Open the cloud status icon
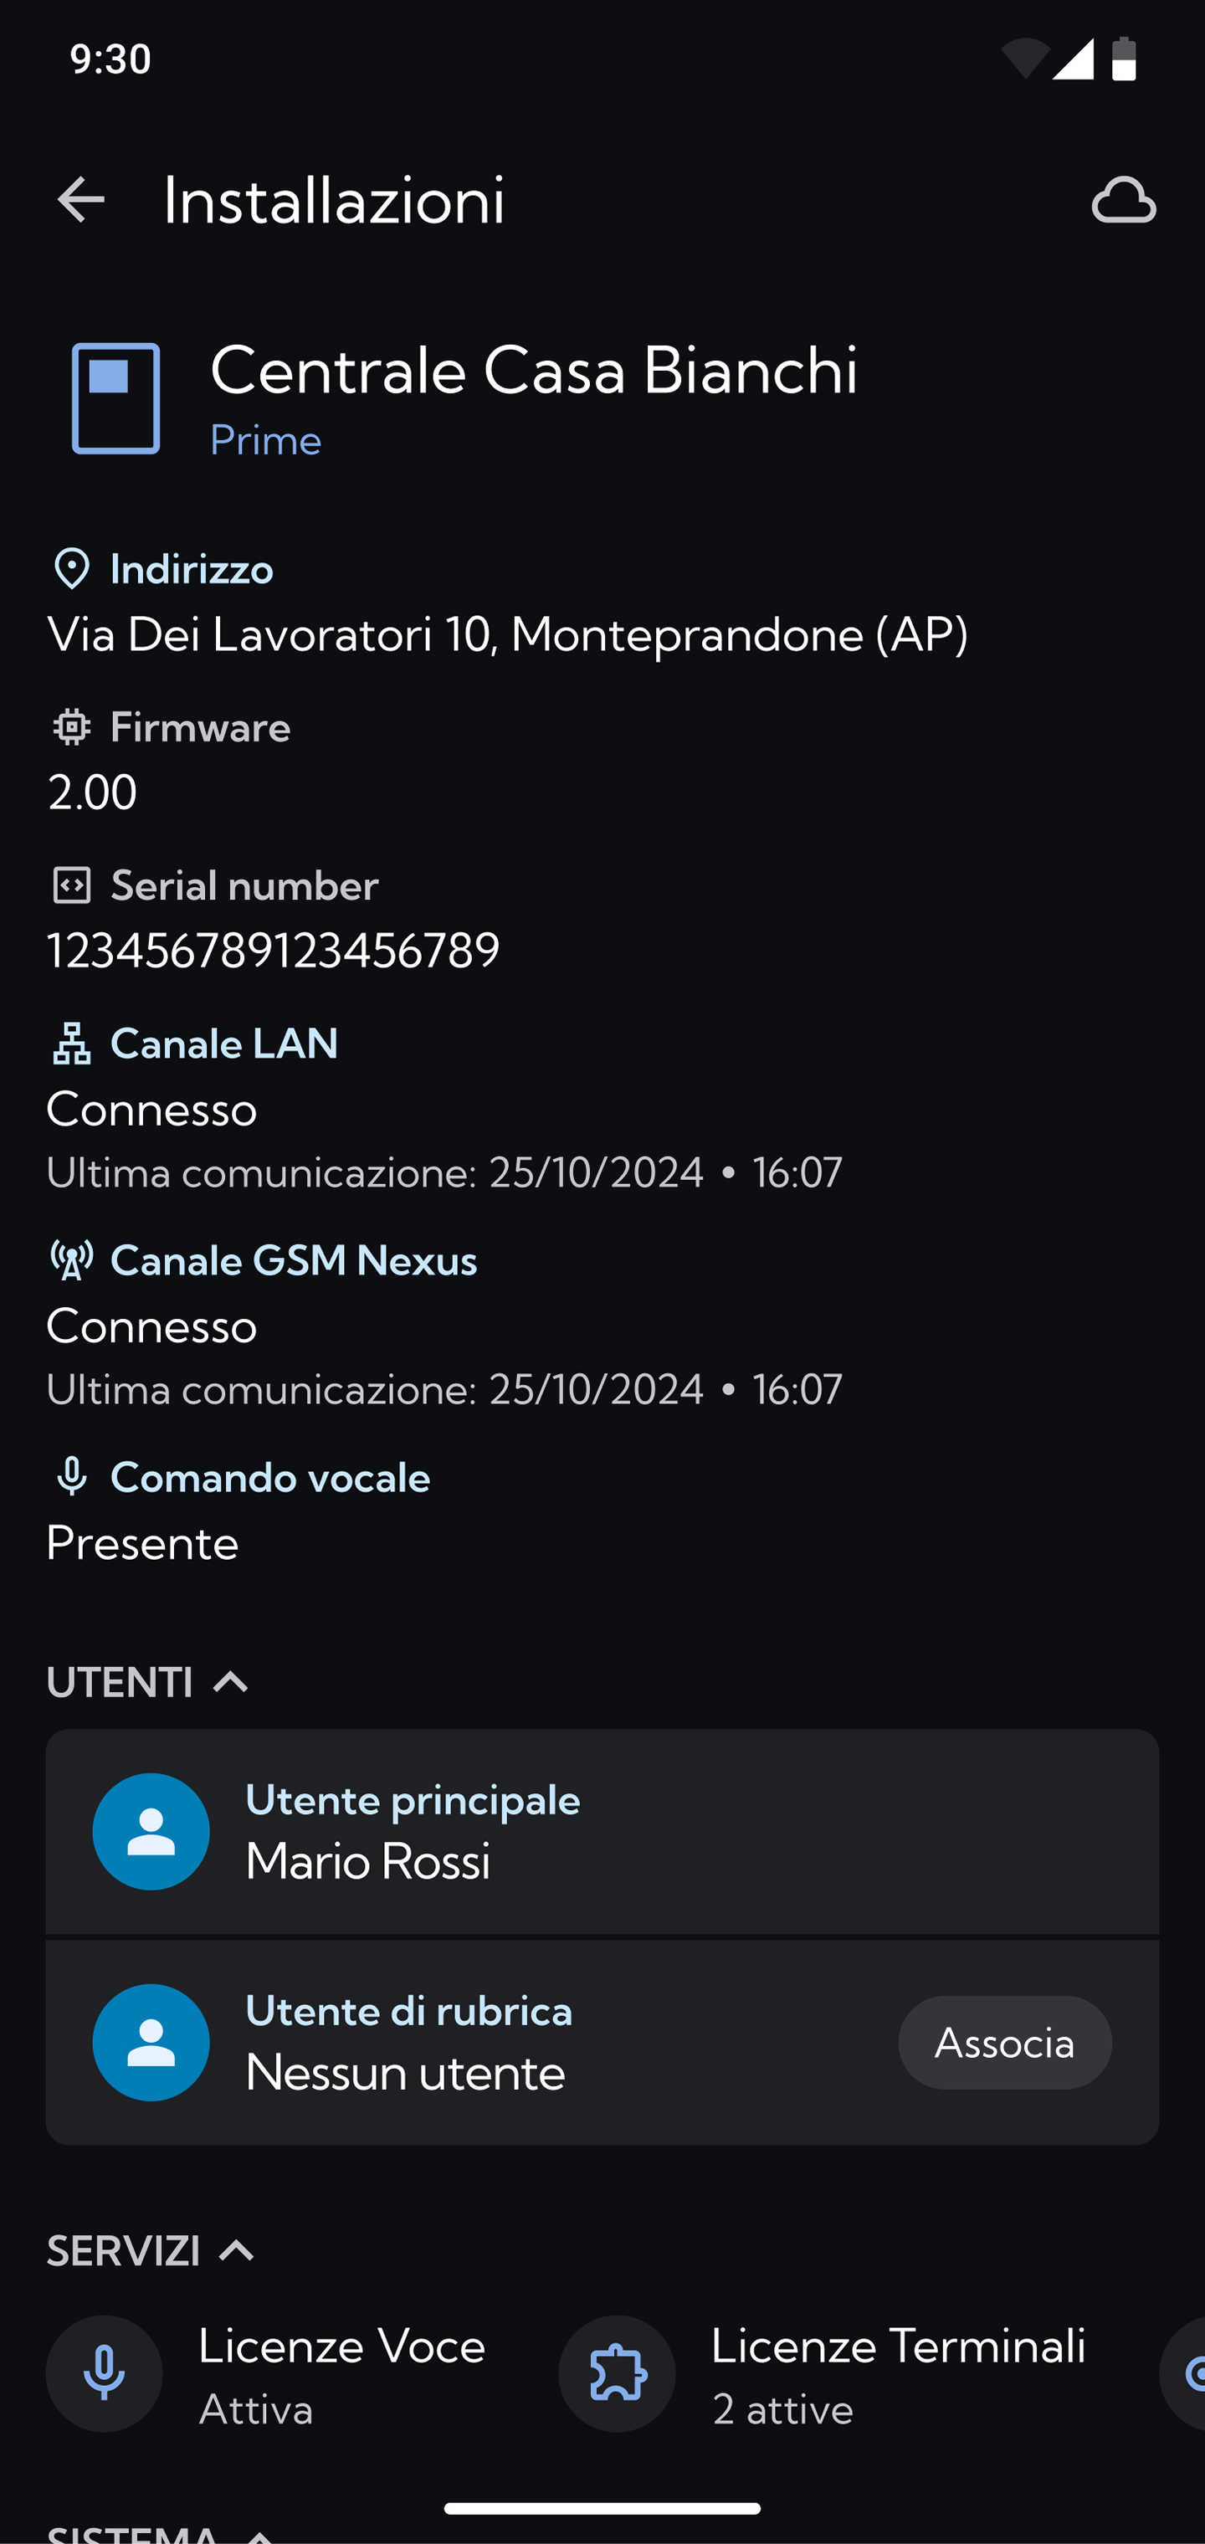The height and width of the screenshot is (2544, 1205). pos(1123,201)
